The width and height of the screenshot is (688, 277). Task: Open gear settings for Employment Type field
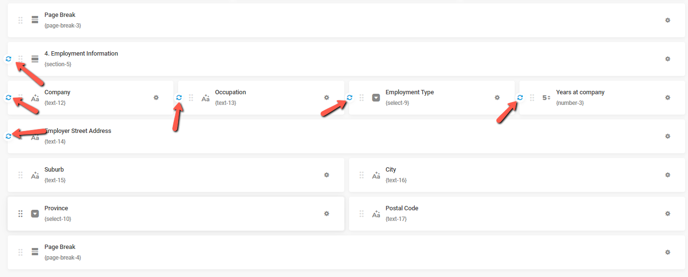coord(497,98)
